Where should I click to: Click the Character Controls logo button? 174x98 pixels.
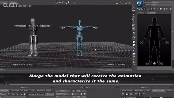(x=139, y=4)
